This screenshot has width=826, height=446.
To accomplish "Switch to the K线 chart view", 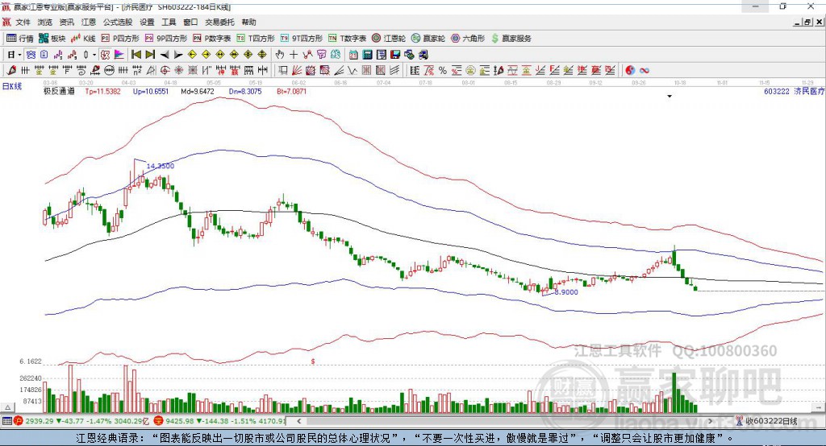I will tap(83, 39).
